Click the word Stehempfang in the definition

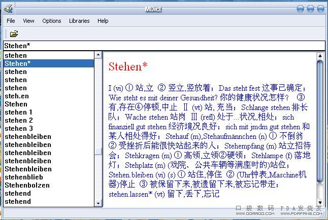244,146
